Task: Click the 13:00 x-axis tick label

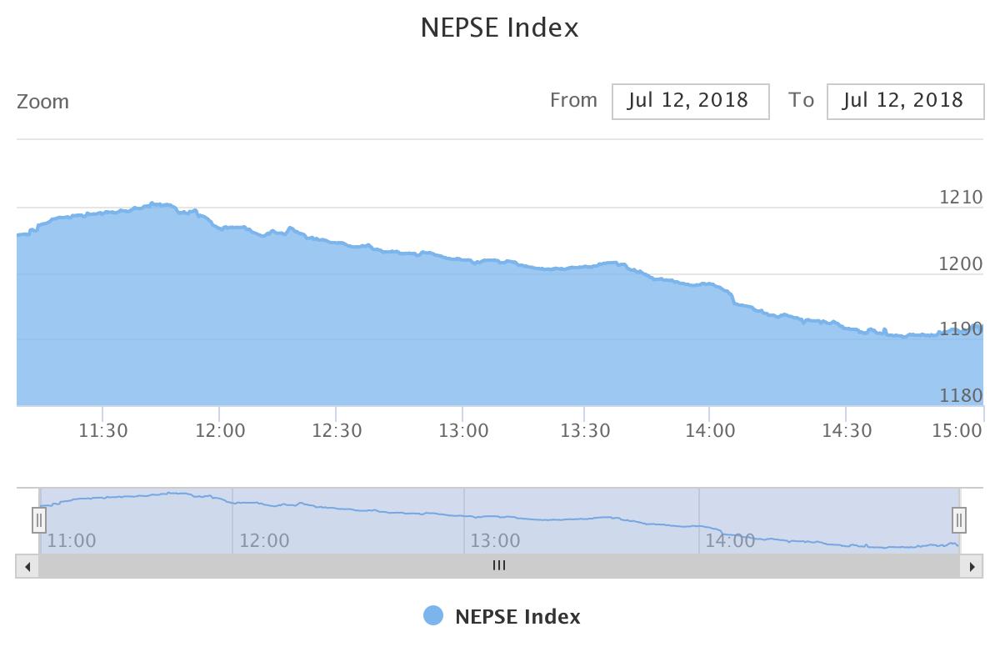Action: (463, 430)
